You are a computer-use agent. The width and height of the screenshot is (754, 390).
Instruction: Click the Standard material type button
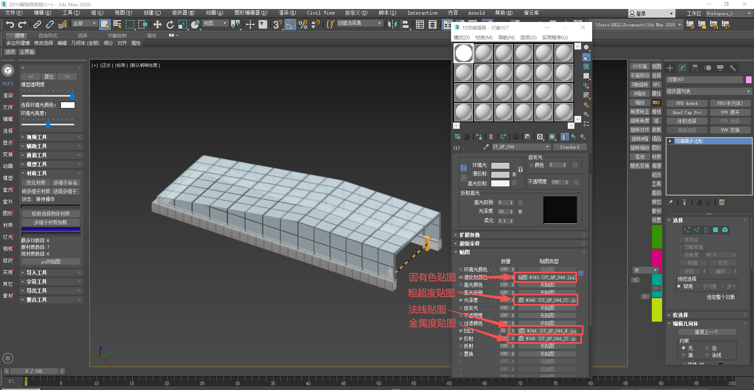pyautogui.click(x=569, y=147)
